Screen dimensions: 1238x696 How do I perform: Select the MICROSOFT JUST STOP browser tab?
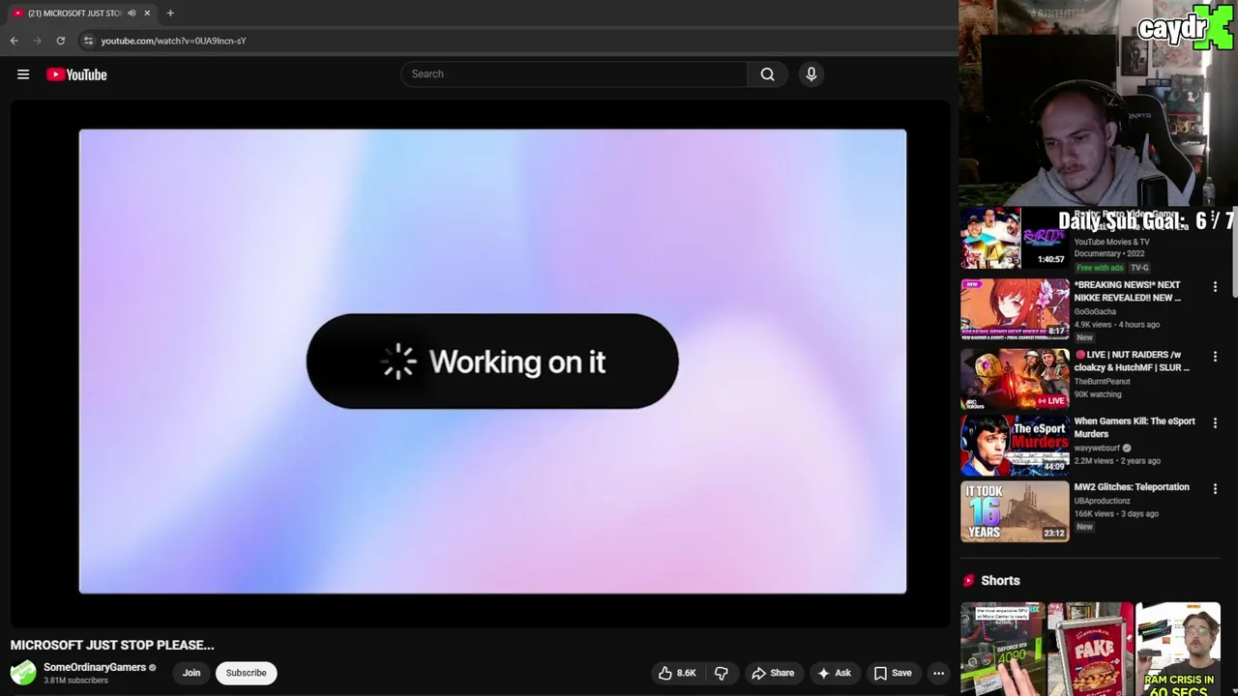(x=81, y=13)
